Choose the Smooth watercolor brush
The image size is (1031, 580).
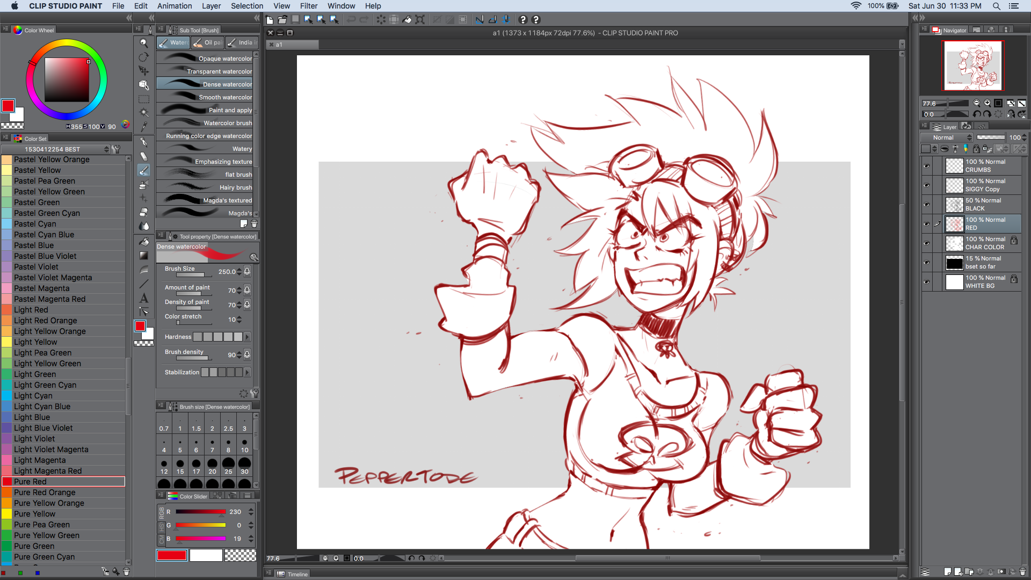pos(205,97)
